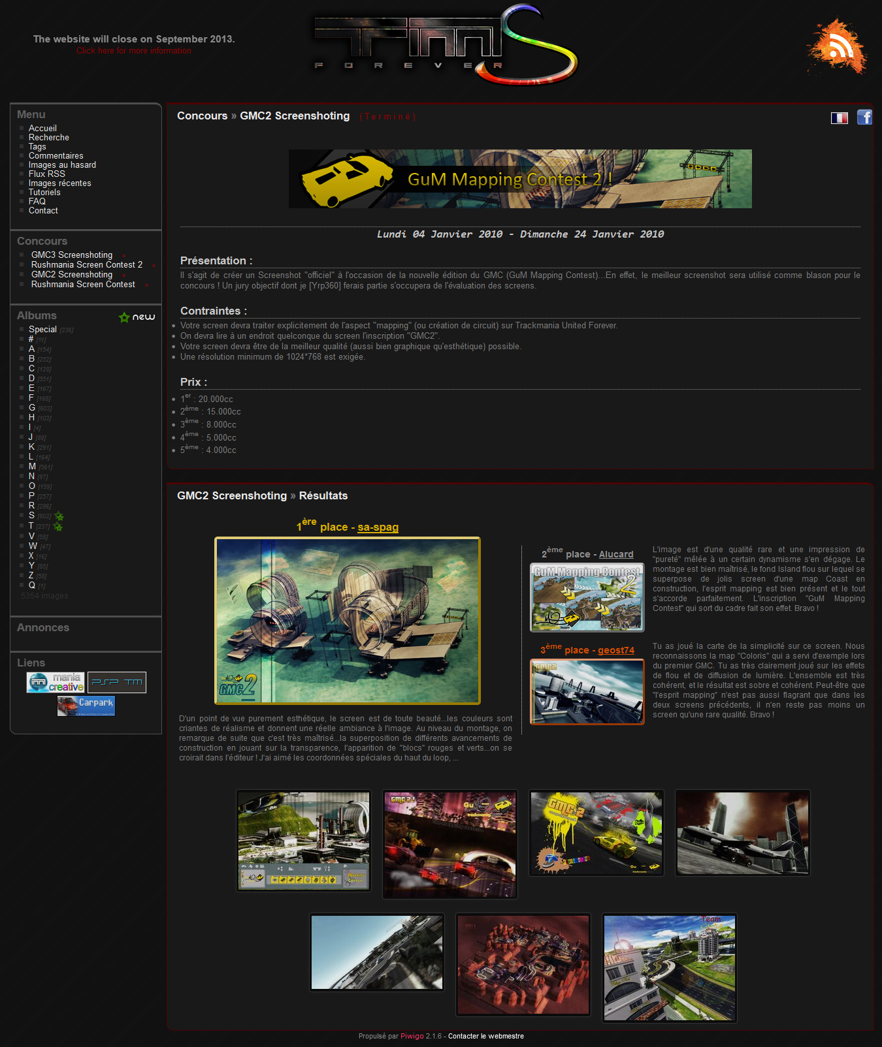Viewport: 882px width, 1047px height.
Task: Open the dark red night race thumbnail
Action: (450, 845)
